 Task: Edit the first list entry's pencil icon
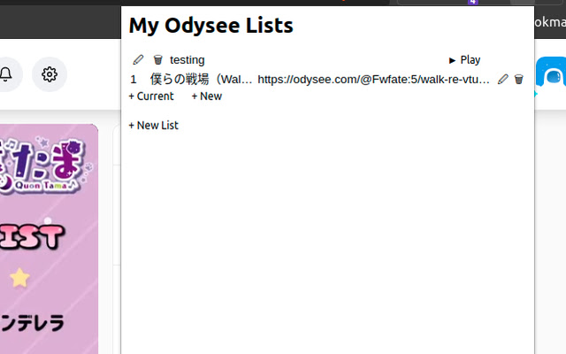pos(503,79)
